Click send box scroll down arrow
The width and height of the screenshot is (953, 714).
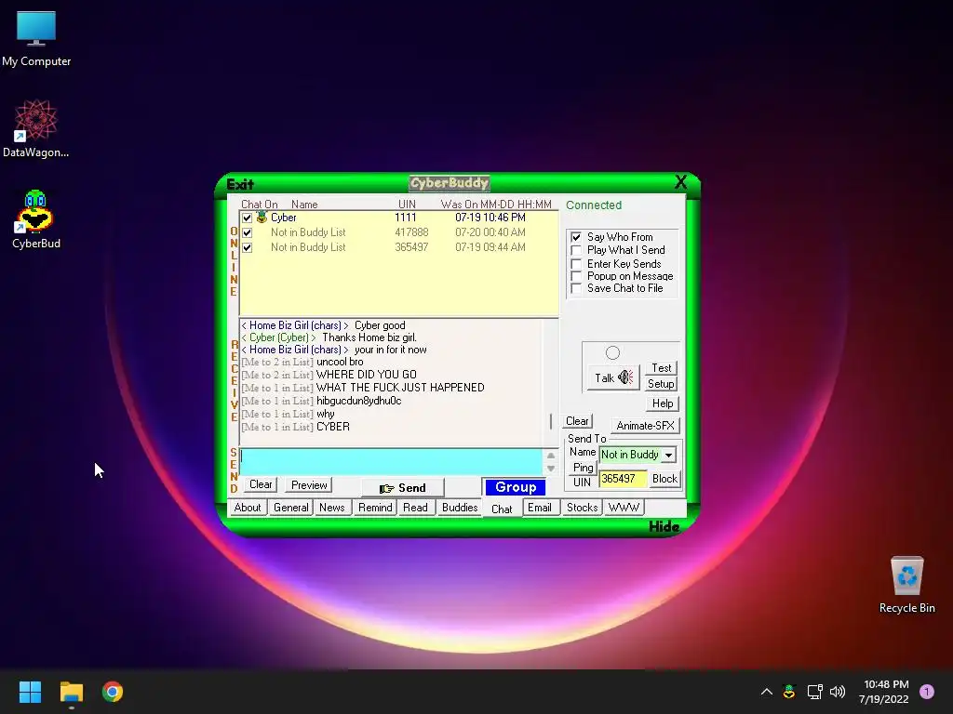coord(551,469)
